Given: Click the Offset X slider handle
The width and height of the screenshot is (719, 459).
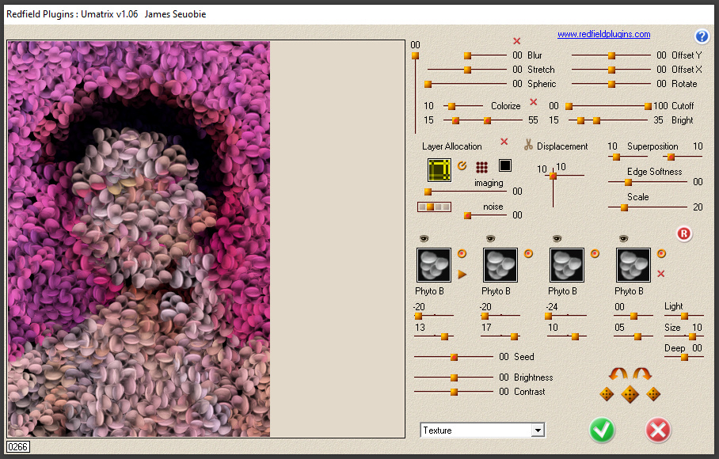Looking at the screenshot, I should point(611,70).
